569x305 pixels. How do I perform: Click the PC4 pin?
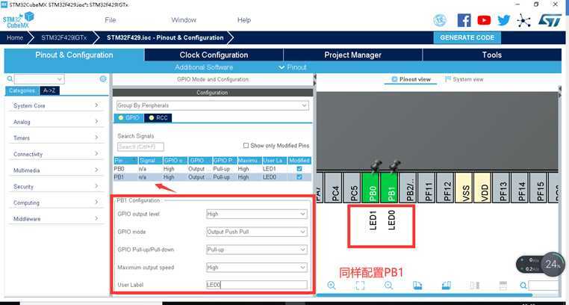coord(334,188)
